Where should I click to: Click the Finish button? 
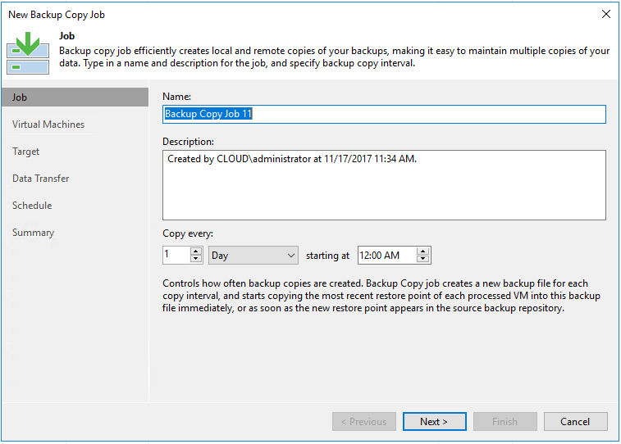pyautogui.click(x=505, y=422)
